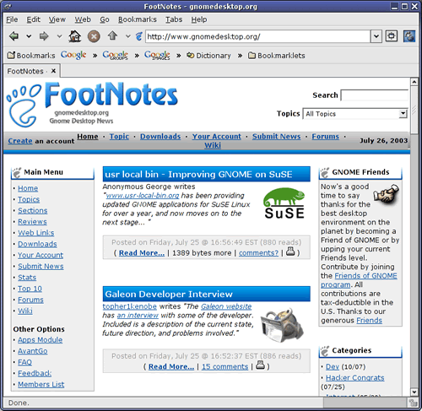Open the 15 comments link
This screenshot has height=411, width=422.
click(x=225, y=366)
